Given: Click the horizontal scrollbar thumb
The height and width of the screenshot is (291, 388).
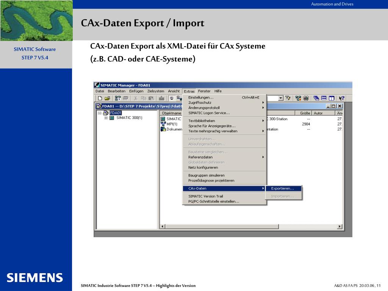Looking at the screenshot, I should pyautogui.click(x=222, y=227).
